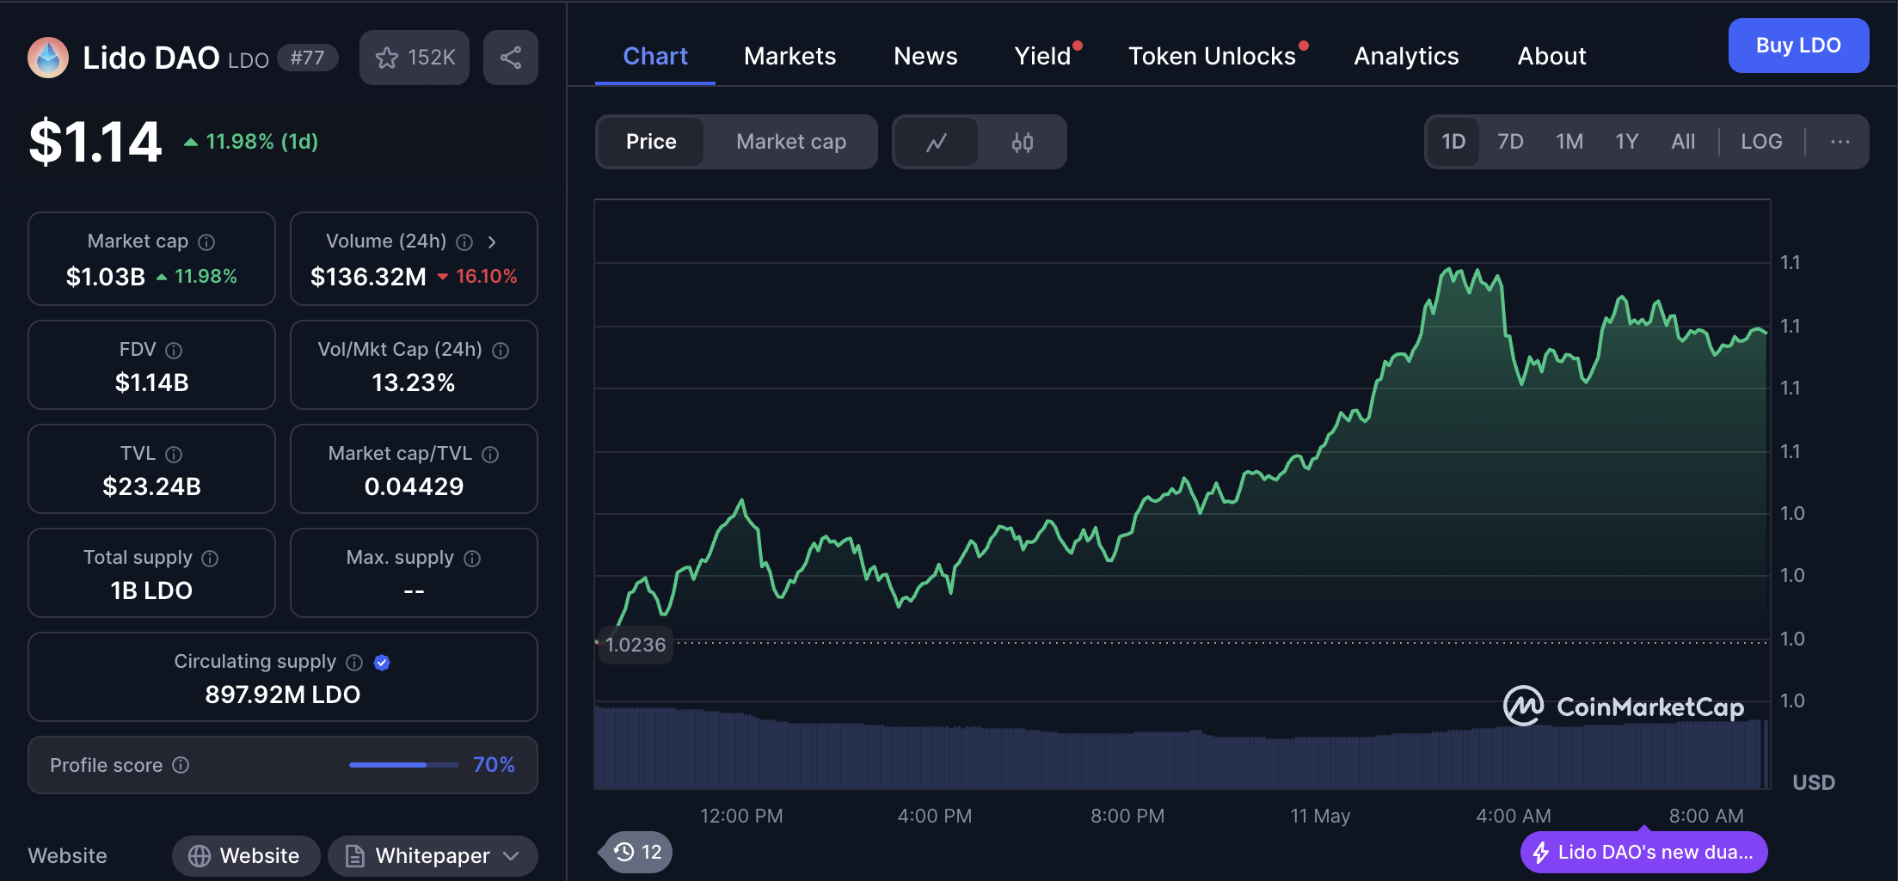Screen dimensions: 1898x881
Task: Open the share icon button
Action: point(511,58)
